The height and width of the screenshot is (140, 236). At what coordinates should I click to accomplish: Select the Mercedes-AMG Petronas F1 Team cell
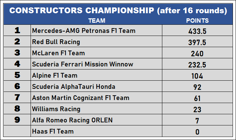tap(84, 31)
